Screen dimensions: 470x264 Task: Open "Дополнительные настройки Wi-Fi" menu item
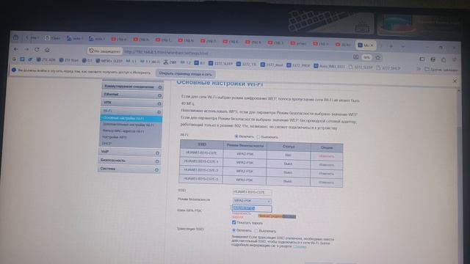point(128,125)
